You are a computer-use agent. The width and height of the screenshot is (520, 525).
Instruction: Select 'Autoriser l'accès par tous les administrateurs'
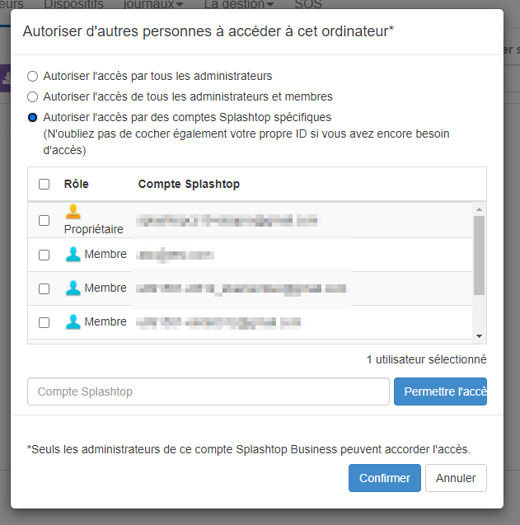[32, 77]
